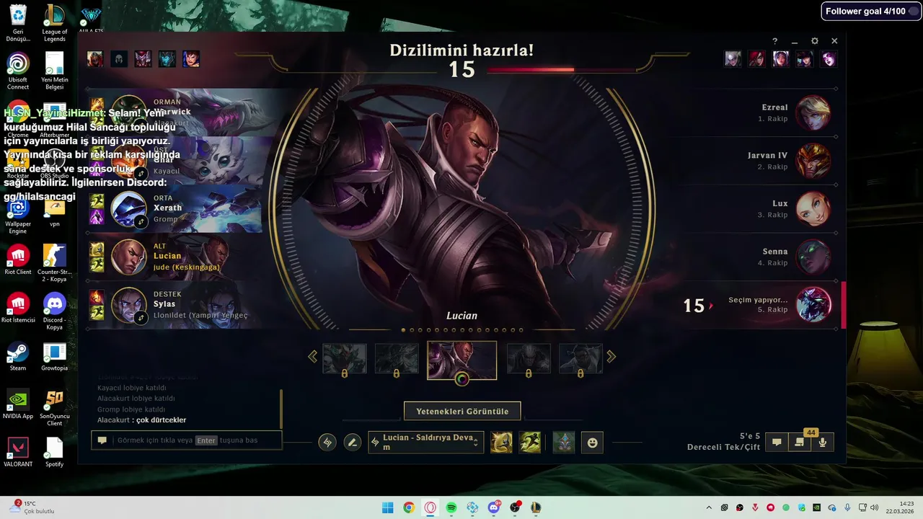Open the Steam desktop shortcut
The width and height of the screenshot is (923, 519).
(18, 355)
